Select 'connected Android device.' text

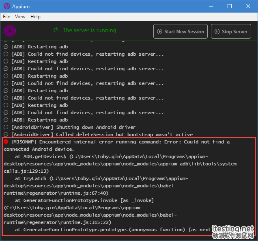click(x=39, y=149)
